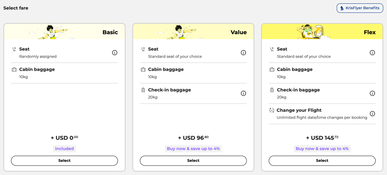Image resolution: width=387 pixels, height=175 pixels.
Task: Click the Value fare header banner
Action: [x=193, y=32]
